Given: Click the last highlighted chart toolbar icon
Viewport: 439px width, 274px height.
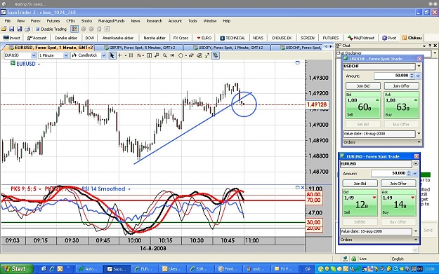Looking at the screenshot, I should tap(216, 55).
